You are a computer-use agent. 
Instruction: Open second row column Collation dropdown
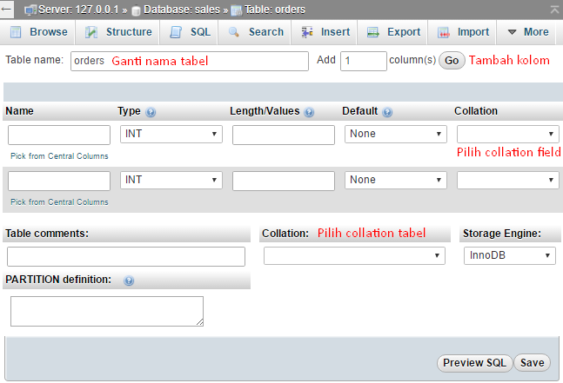(x=507, y=180)
